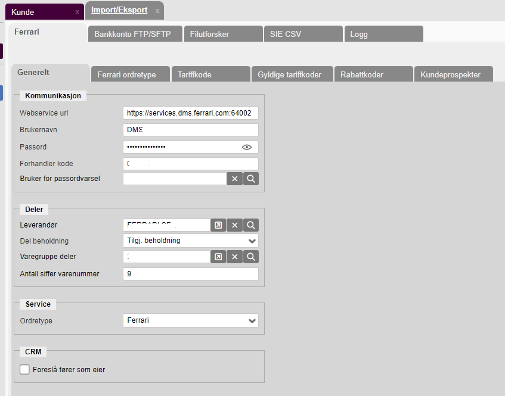Open the Varegruppe deler record icon
Image resolution: width=505 pixels, height=396 pixels.
[218, 257]
